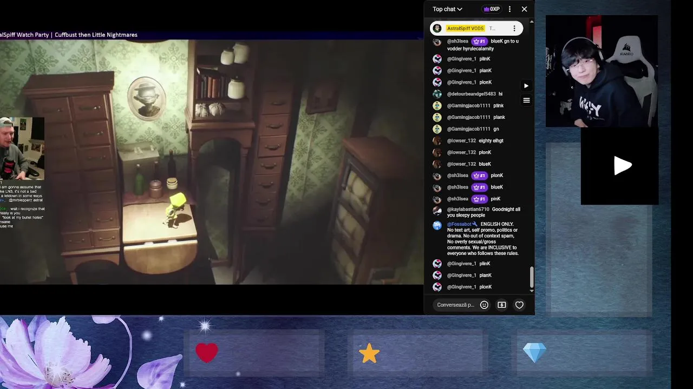Click the @Fossabot avatar
This screenshot has width=693, height=389.
[x=437, y=225]
